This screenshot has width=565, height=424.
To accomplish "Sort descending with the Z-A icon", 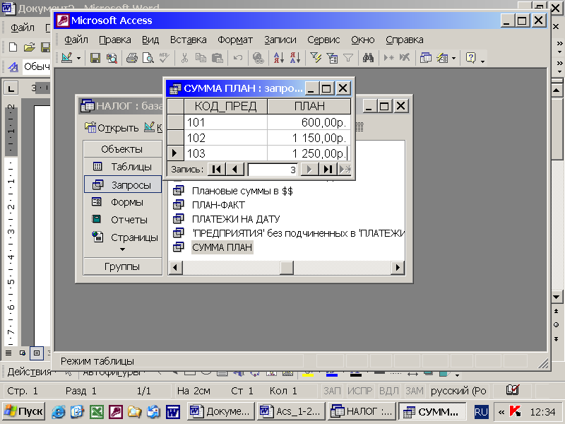I will (x=295, y=58).
